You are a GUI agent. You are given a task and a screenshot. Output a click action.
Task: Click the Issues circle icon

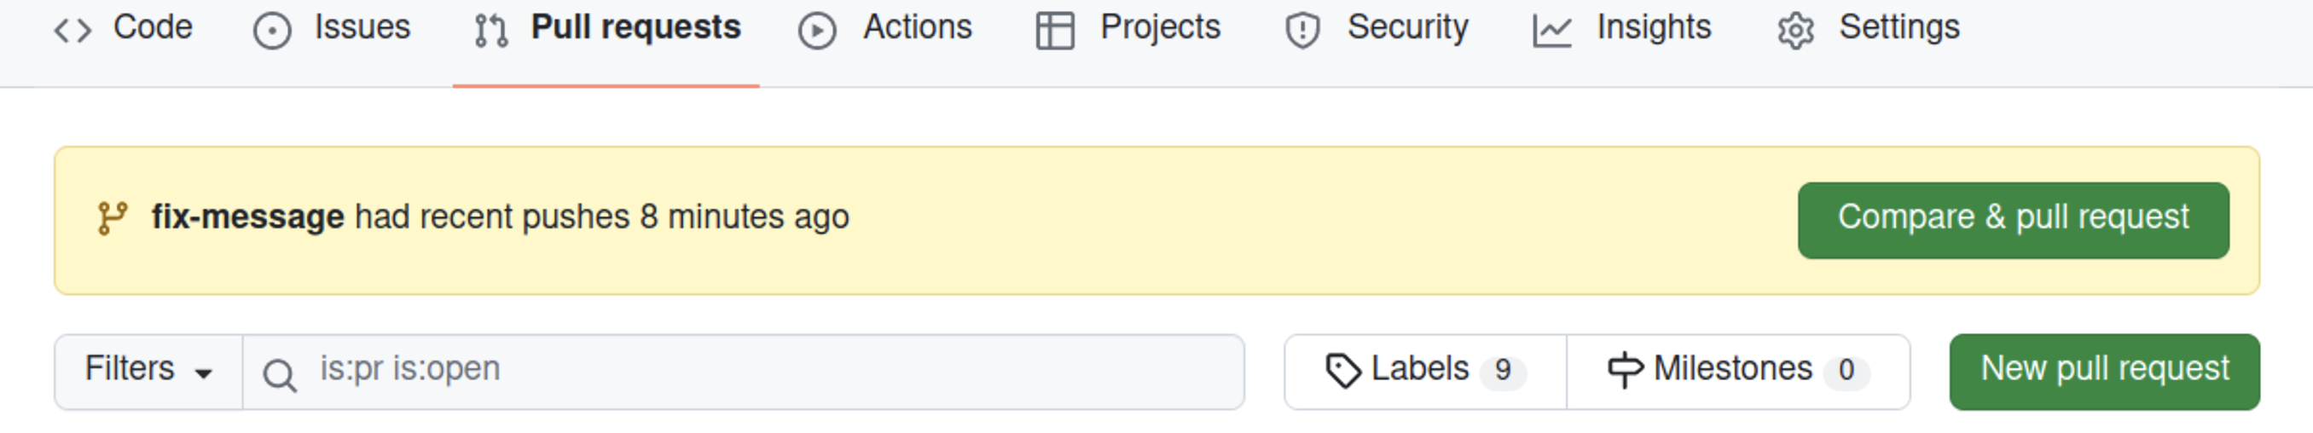tap(272, 30)
